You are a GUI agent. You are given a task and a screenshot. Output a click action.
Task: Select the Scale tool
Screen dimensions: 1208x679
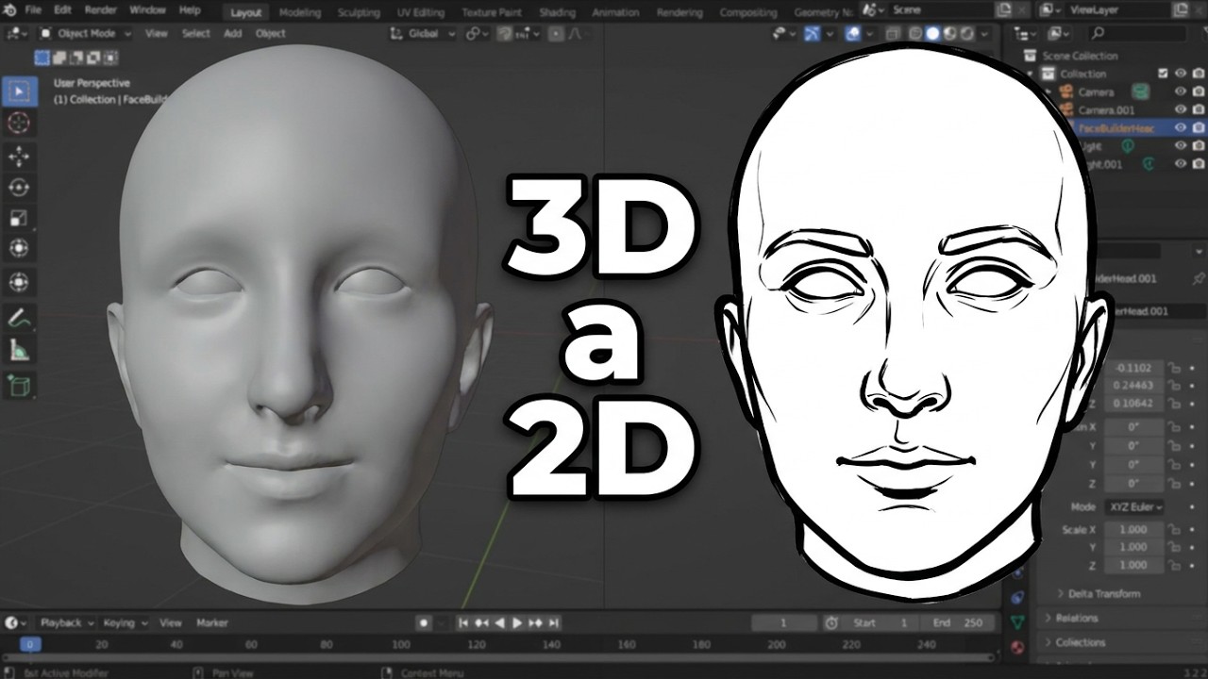click(19, 218)
